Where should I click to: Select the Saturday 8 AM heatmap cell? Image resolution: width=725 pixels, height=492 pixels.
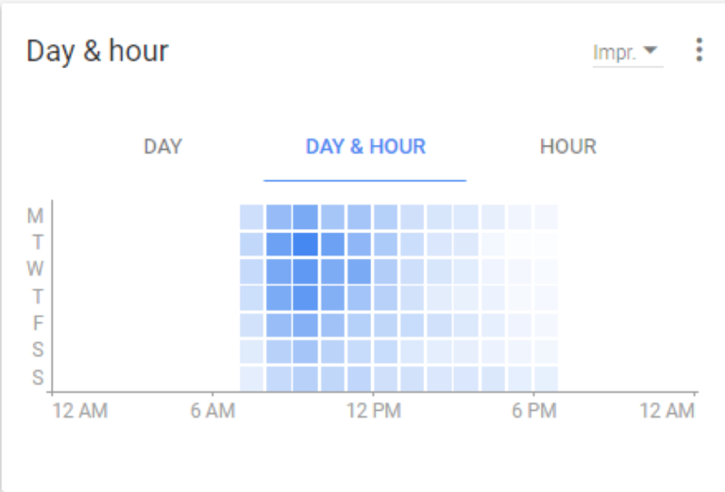(278, 352)
